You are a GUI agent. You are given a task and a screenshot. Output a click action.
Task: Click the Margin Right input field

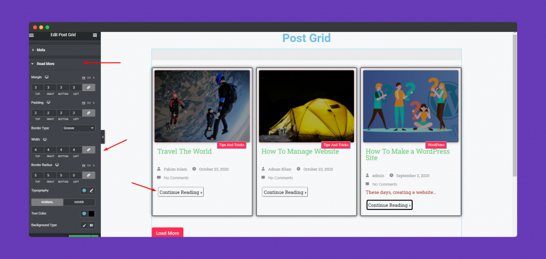coord(50,87)
